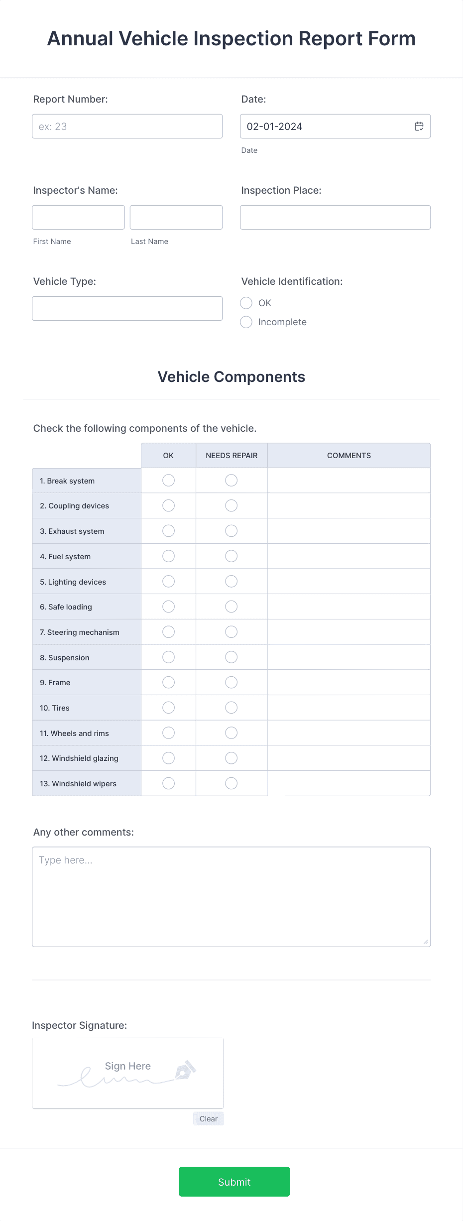Viewport: 463px width, 1221px height.
Task: Select Incomplete for Vehicle Identification
Action: [x=246, y=322]
